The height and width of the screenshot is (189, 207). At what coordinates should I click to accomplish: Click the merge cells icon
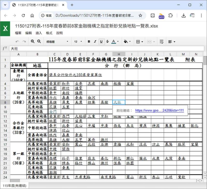tap(149, 41)
